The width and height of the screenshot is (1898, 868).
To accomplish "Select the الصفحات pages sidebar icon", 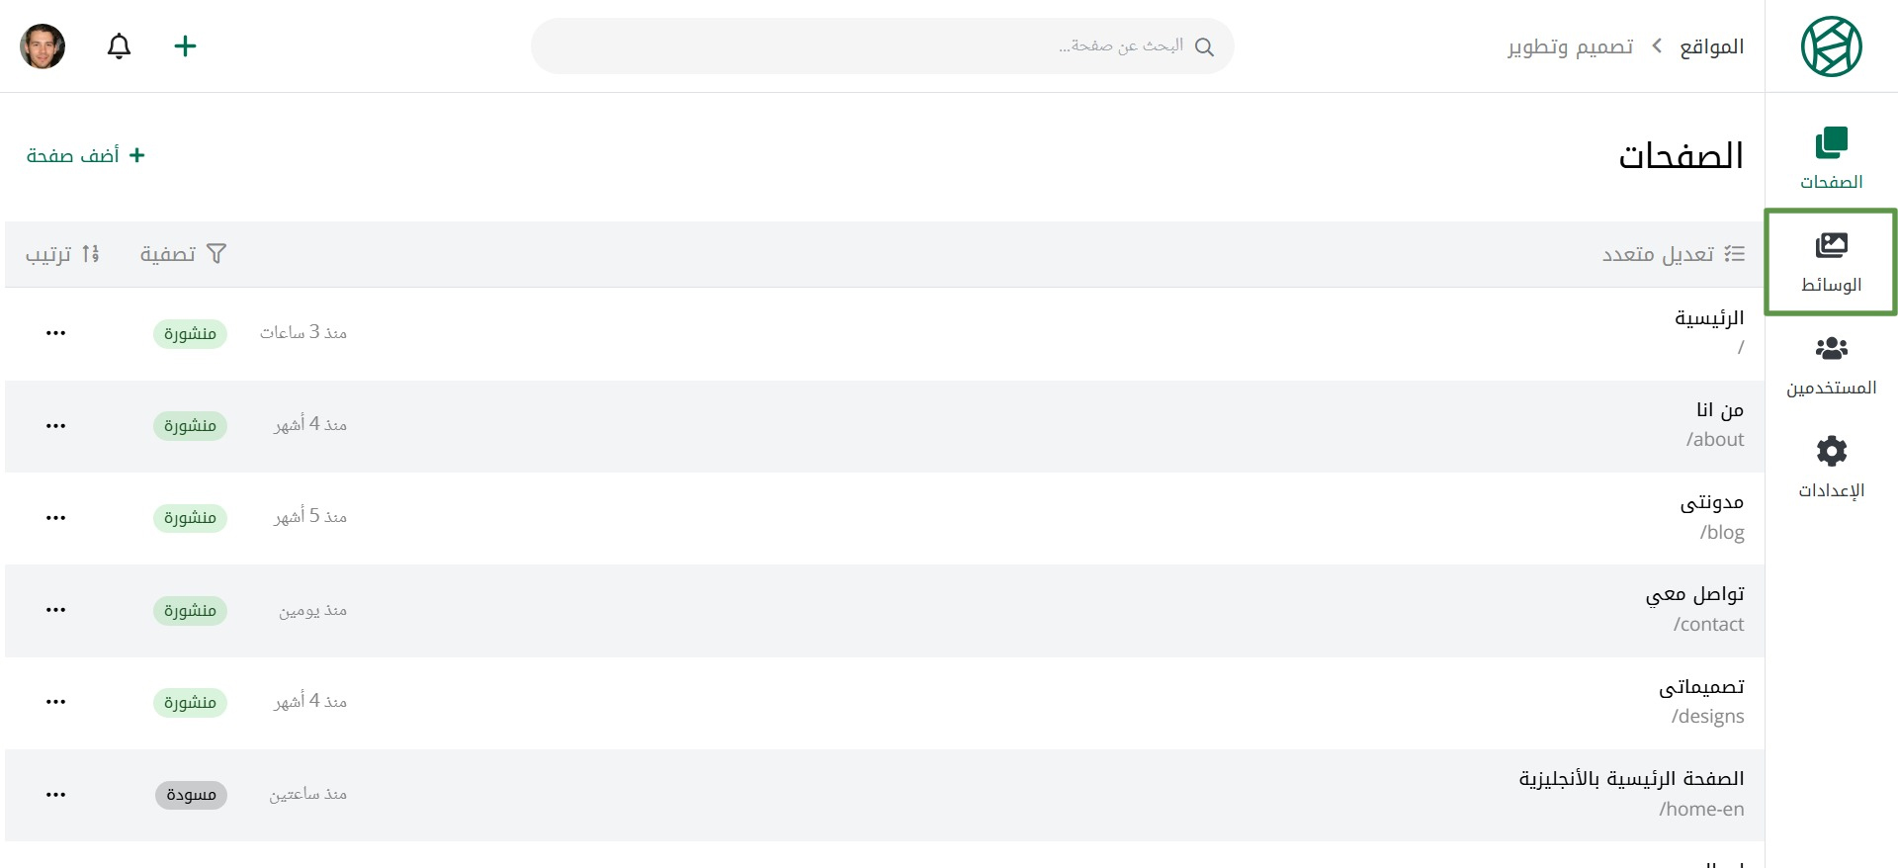I will [x=1831, y=159].
